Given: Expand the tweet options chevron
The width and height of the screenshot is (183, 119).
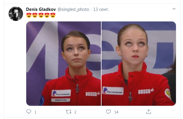Looking at the screenshot, I should 174,9.
